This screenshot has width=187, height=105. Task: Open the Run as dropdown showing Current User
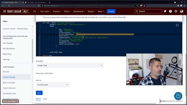pyautogui.click(x=53, y=85)
